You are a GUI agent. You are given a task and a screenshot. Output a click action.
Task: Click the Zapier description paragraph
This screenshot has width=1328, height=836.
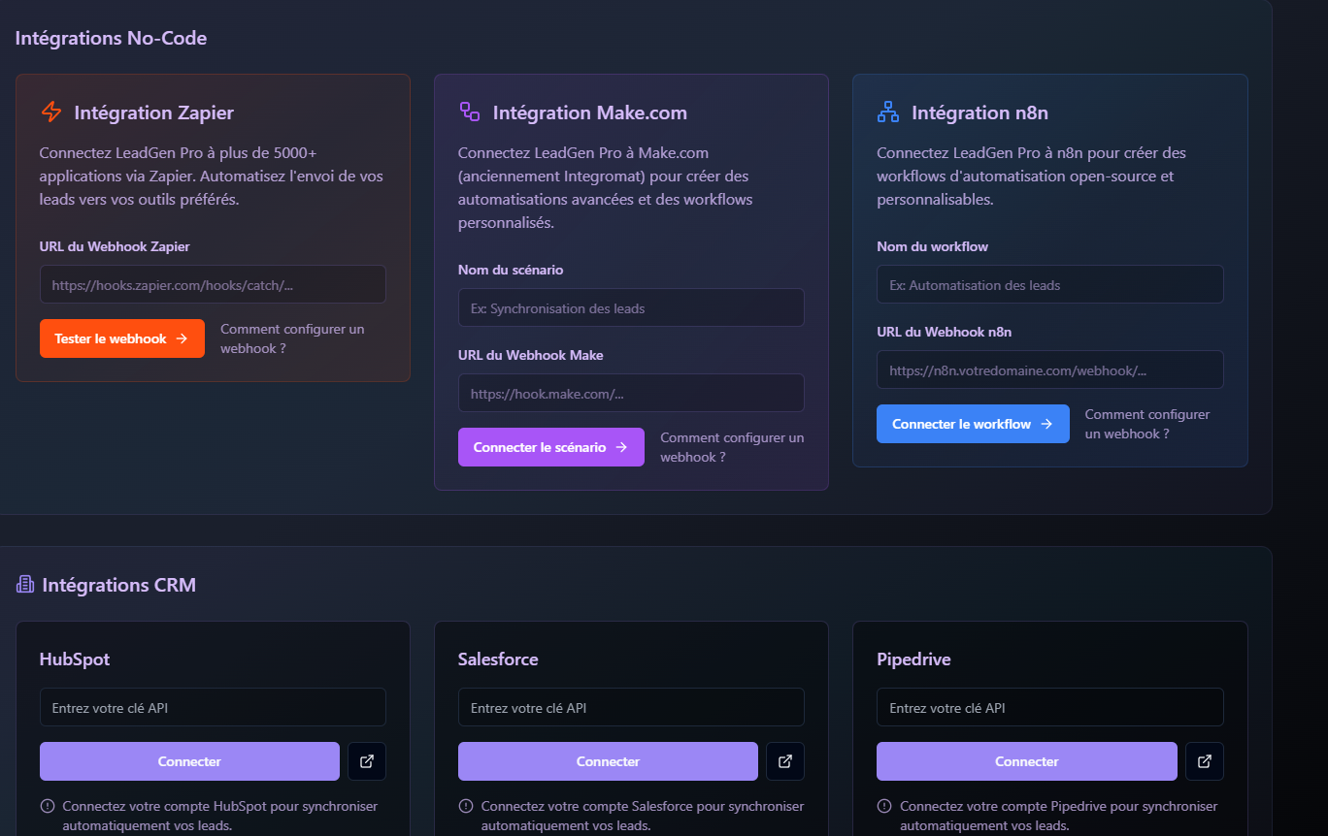pyautogui.click(x=212, y=176)
